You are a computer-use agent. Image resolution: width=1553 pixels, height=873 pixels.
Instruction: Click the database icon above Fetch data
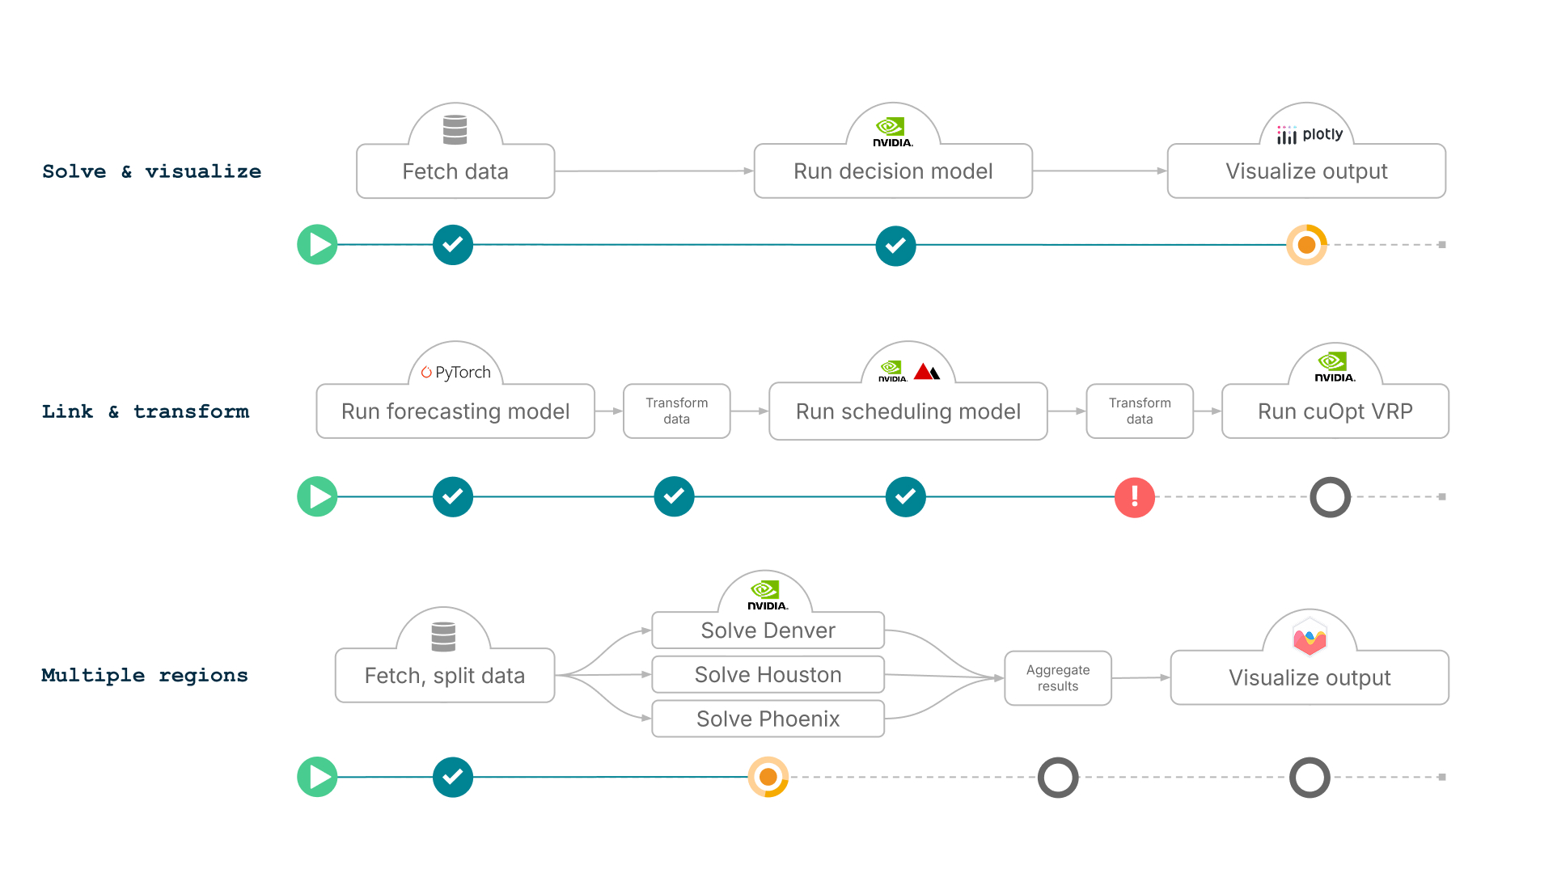(x=455, y=129)
